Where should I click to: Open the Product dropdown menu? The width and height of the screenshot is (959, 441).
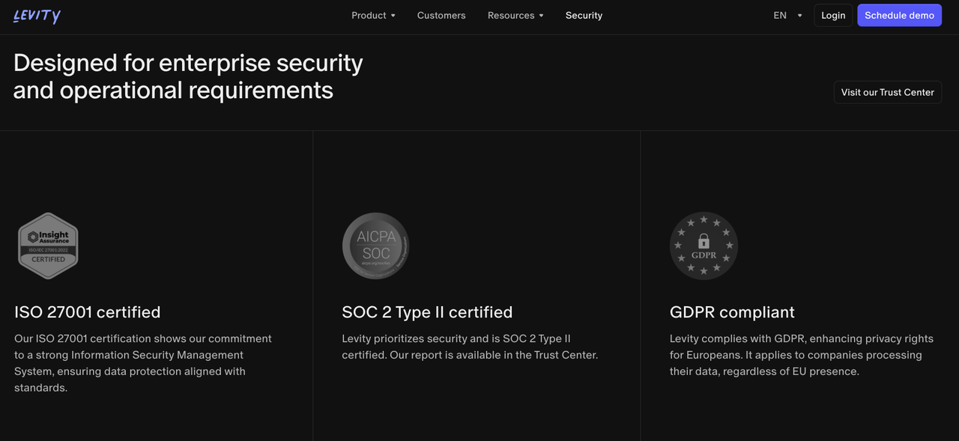tap(373, 15)
